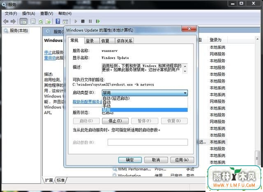Open the 操作(A) menu

click(28, 14)
